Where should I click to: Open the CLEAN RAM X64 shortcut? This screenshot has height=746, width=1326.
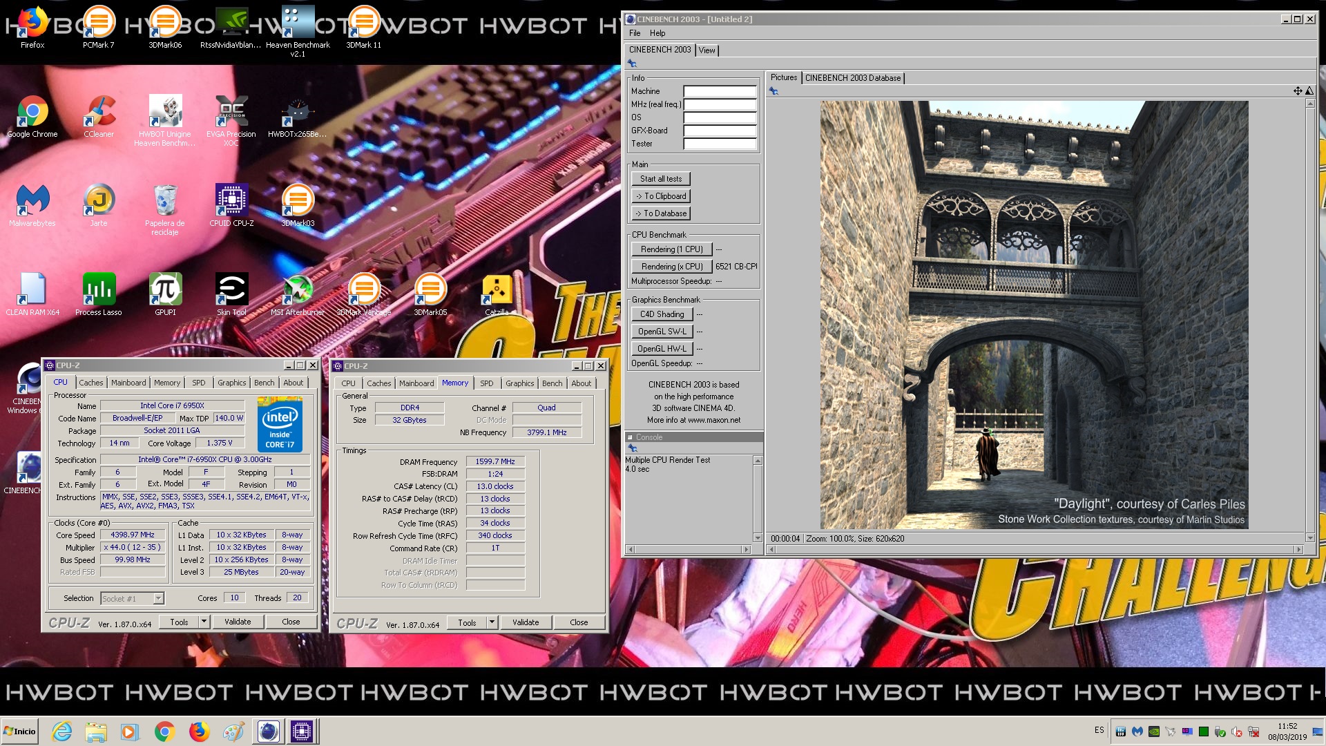[x=32, y=295]
